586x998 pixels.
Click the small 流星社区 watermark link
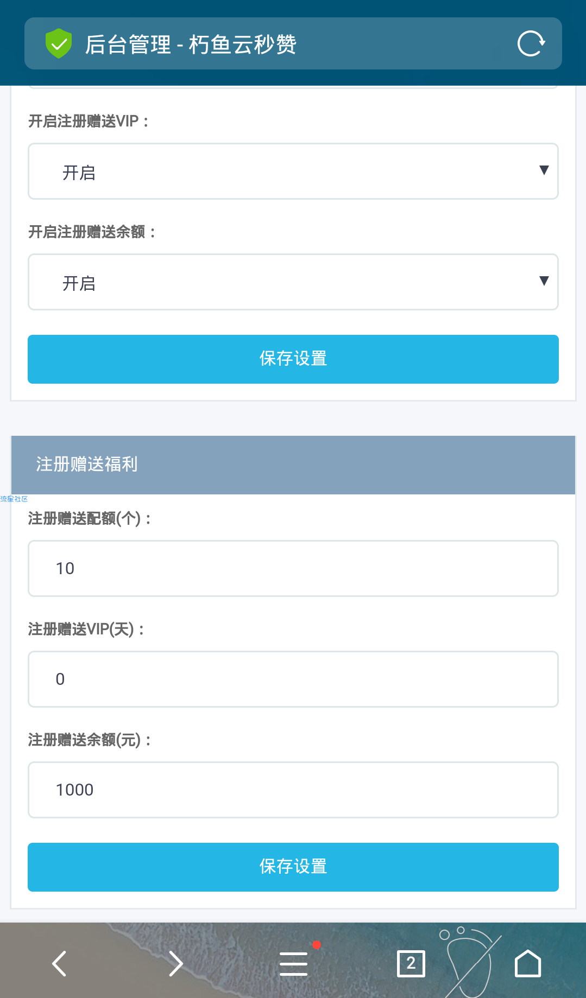point(14,499)
